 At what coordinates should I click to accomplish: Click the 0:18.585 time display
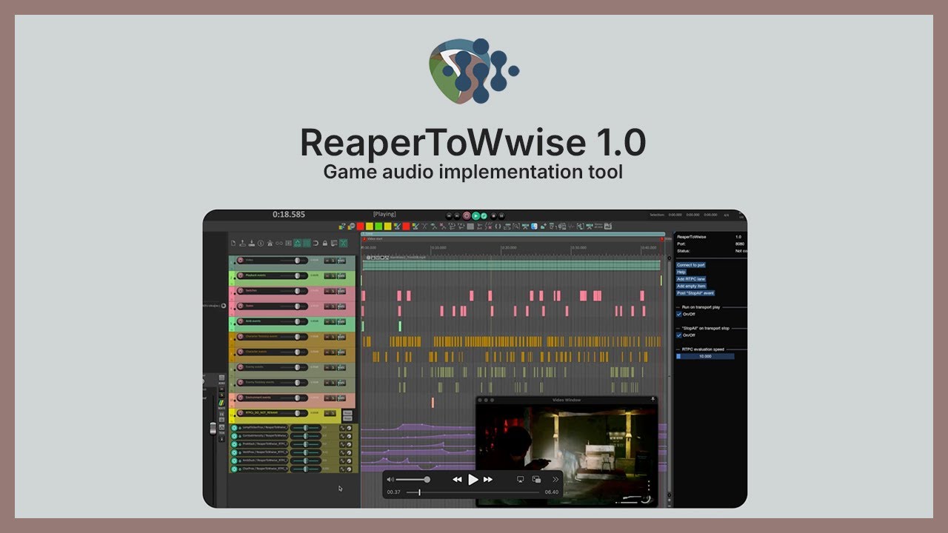coord(289,215)
